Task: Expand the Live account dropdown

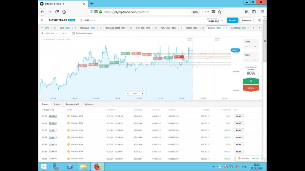Action: pos(222,21)
